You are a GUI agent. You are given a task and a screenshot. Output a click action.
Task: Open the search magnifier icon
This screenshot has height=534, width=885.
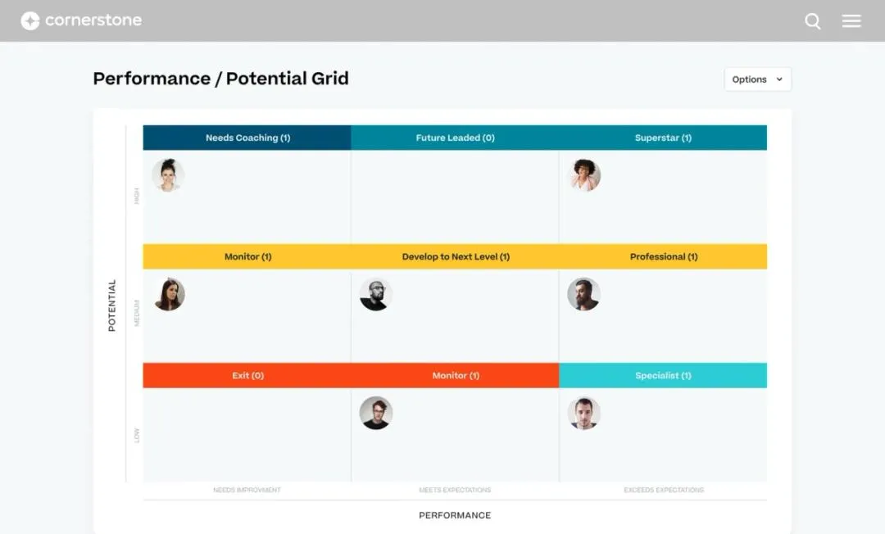tap(813, 21)
